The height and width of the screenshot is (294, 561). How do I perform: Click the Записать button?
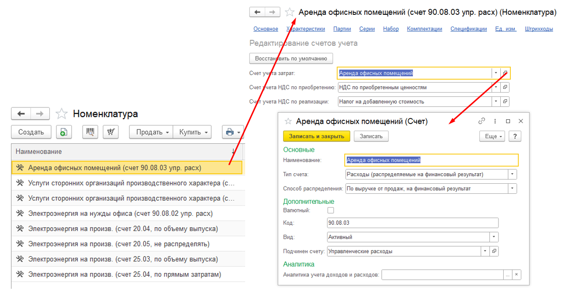coord(371,136)
